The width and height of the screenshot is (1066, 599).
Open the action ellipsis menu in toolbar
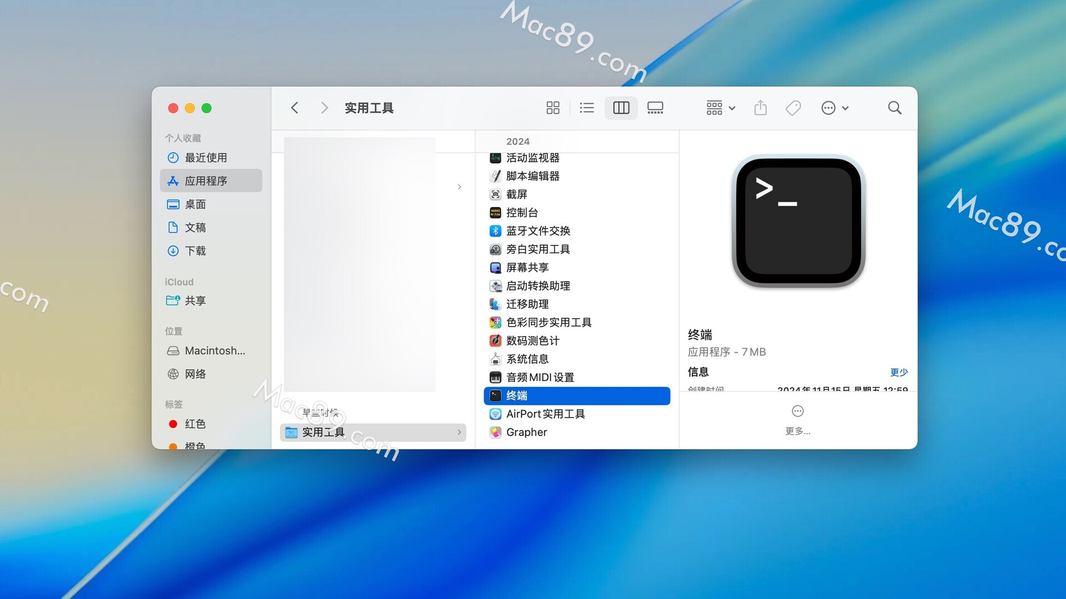click(834, 108)
